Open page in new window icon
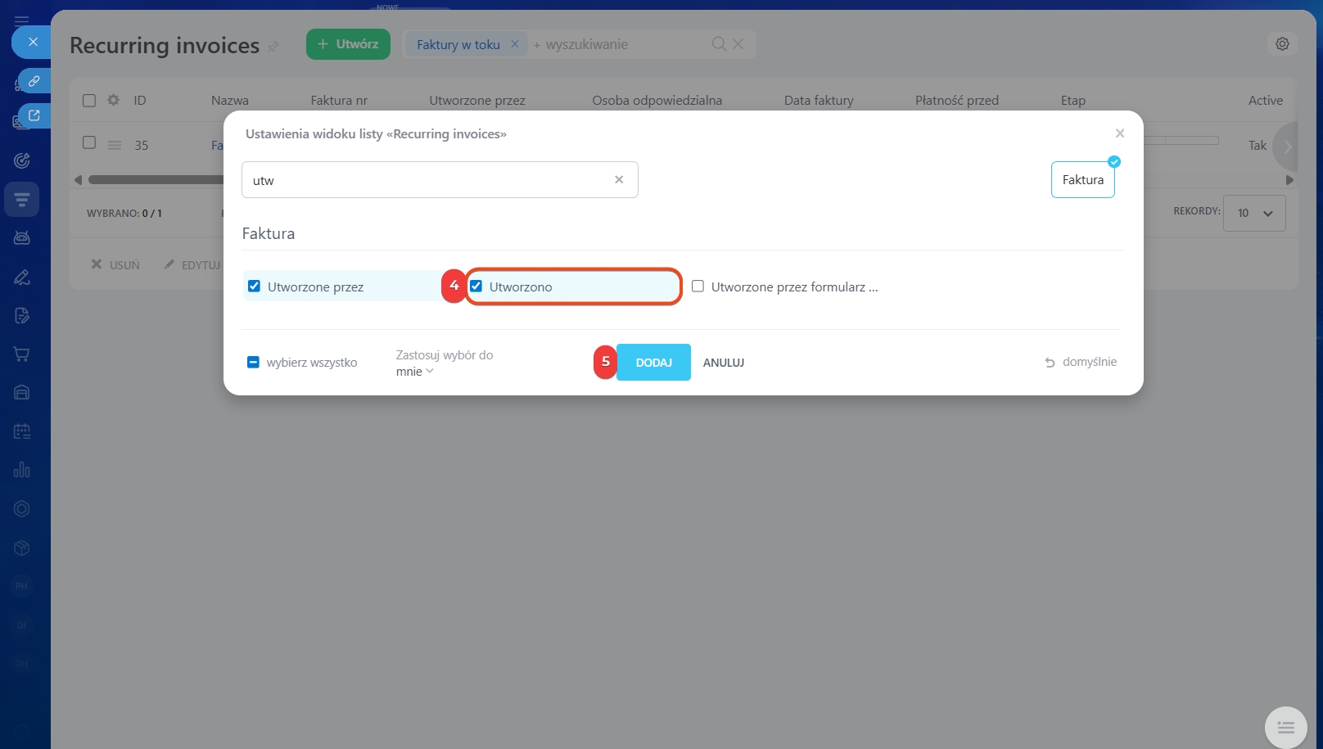 34,115
